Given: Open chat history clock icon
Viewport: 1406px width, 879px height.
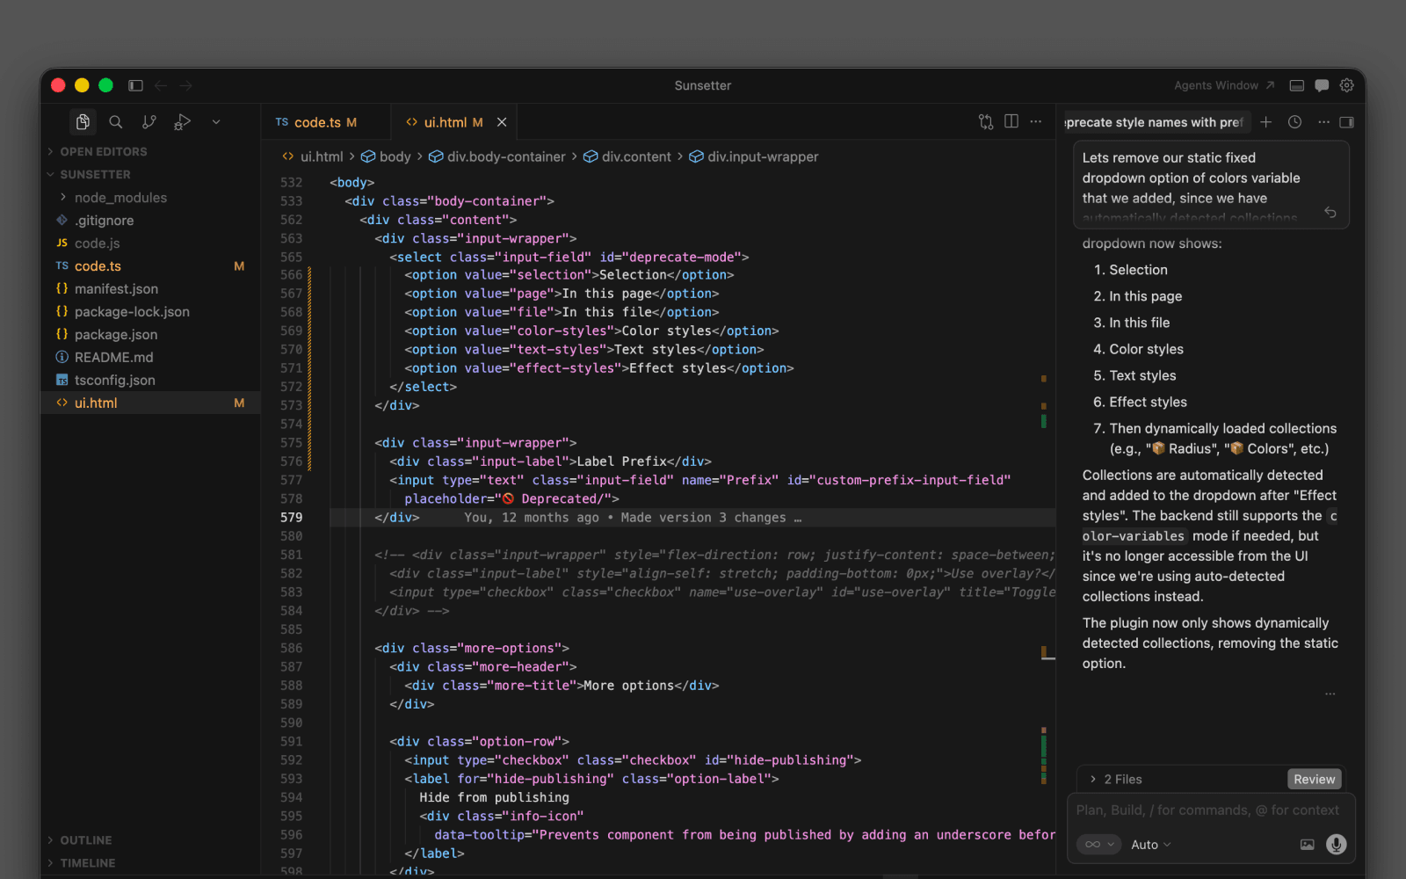Looking at the screenshot, I should [x=1294, y=122].
